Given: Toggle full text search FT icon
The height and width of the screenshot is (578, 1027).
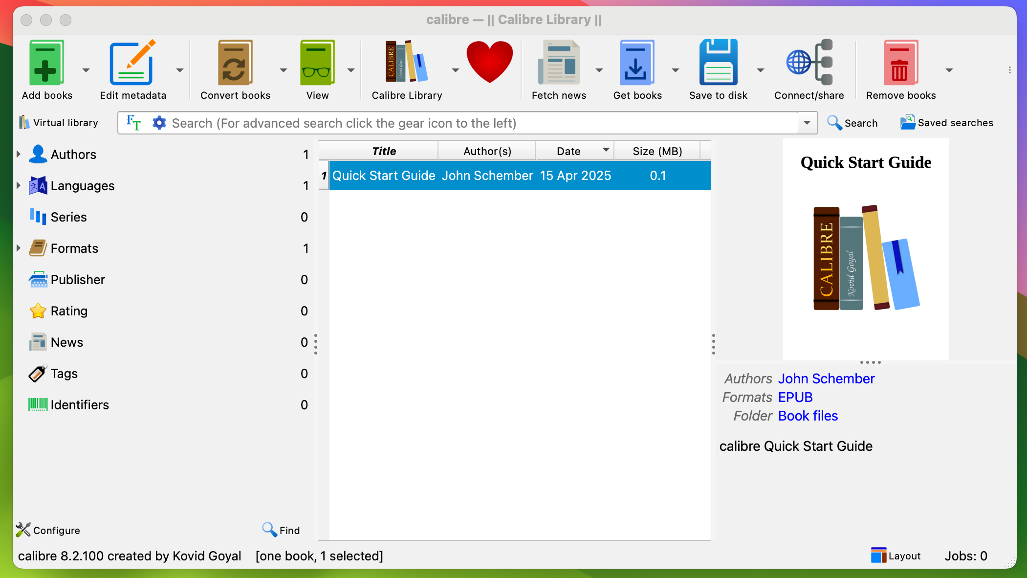Looking at the screenshot, I should click(133, 122).
